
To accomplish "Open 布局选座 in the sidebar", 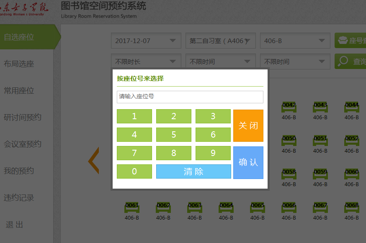I will click(x=19, y=64).
